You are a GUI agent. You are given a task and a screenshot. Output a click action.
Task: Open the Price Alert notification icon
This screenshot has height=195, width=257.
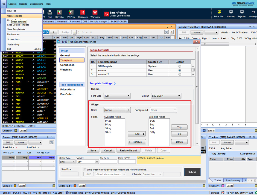point(219,13)
